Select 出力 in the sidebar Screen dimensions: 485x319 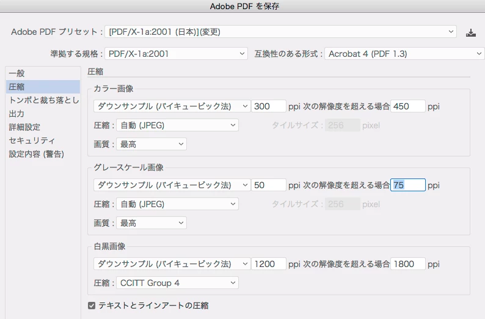coord(43,114)
